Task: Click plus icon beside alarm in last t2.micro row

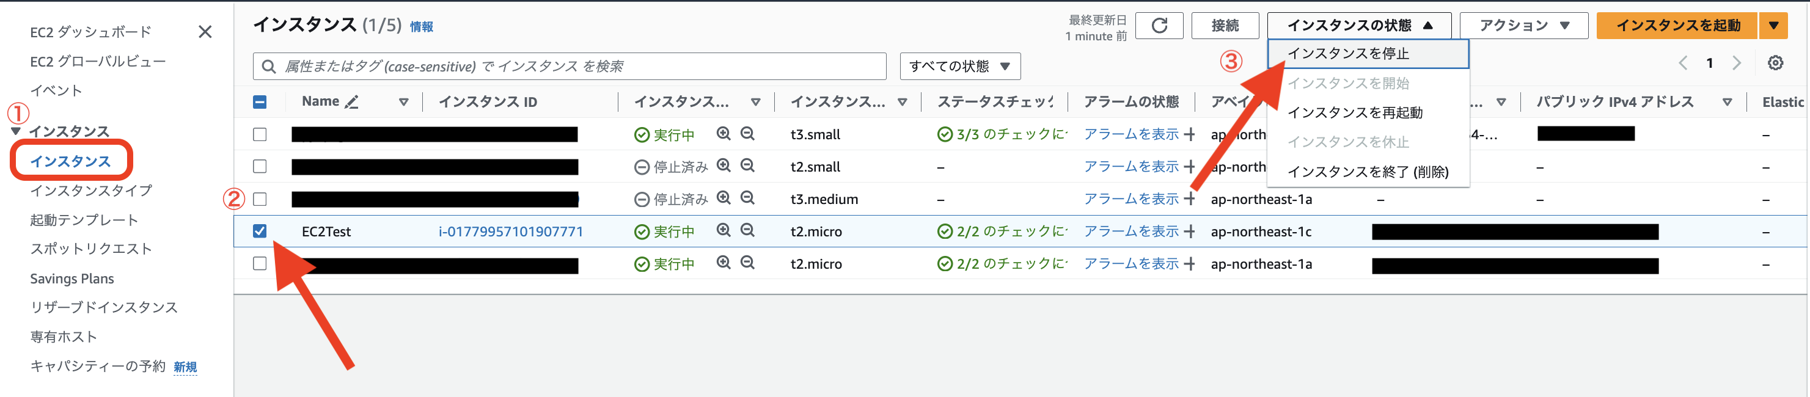Action: click(1189, 263)
